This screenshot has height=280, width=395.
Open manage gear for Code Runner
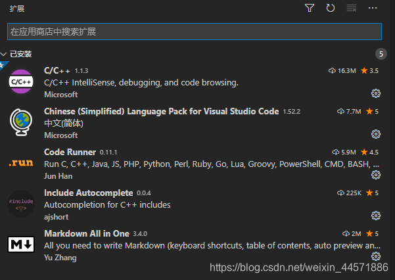coord(376,175)
